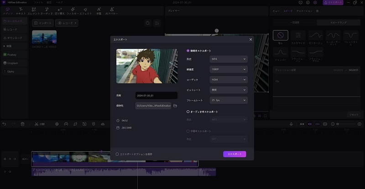Adjust the timeline zoom slider
The image size is (365, 189).
(x=347, y=124)
